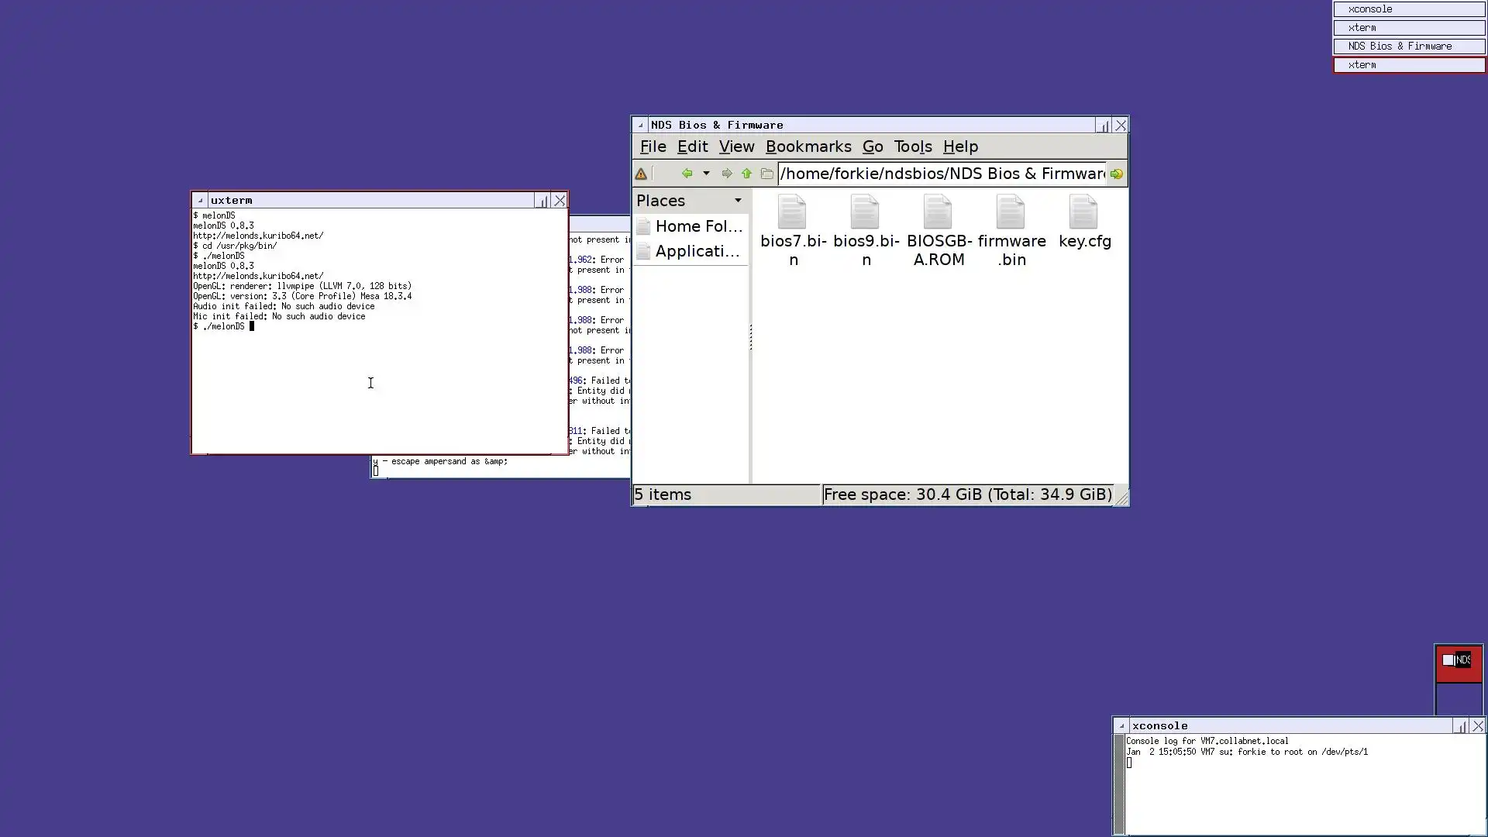1488x837 pixels.
Task: Open the Bookmarks menu
Action: (808, 146)
